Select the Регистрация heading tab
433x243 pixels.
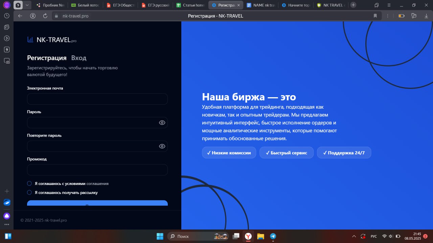(x=47, y=58)
